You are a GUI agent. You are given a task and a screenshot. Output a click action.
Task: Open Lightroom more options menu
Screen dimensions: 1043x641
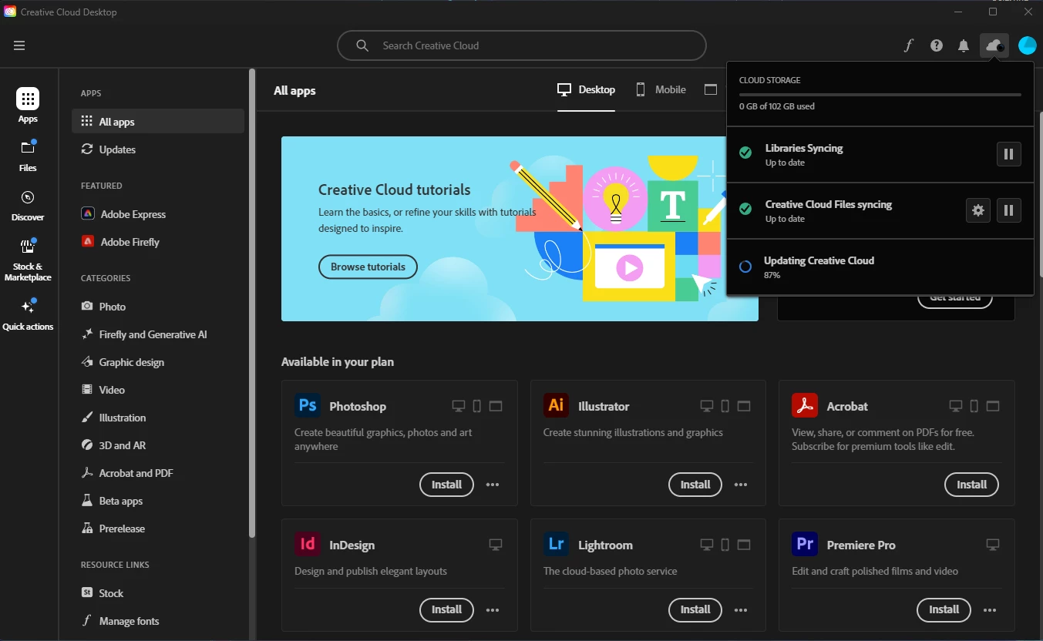741,610
